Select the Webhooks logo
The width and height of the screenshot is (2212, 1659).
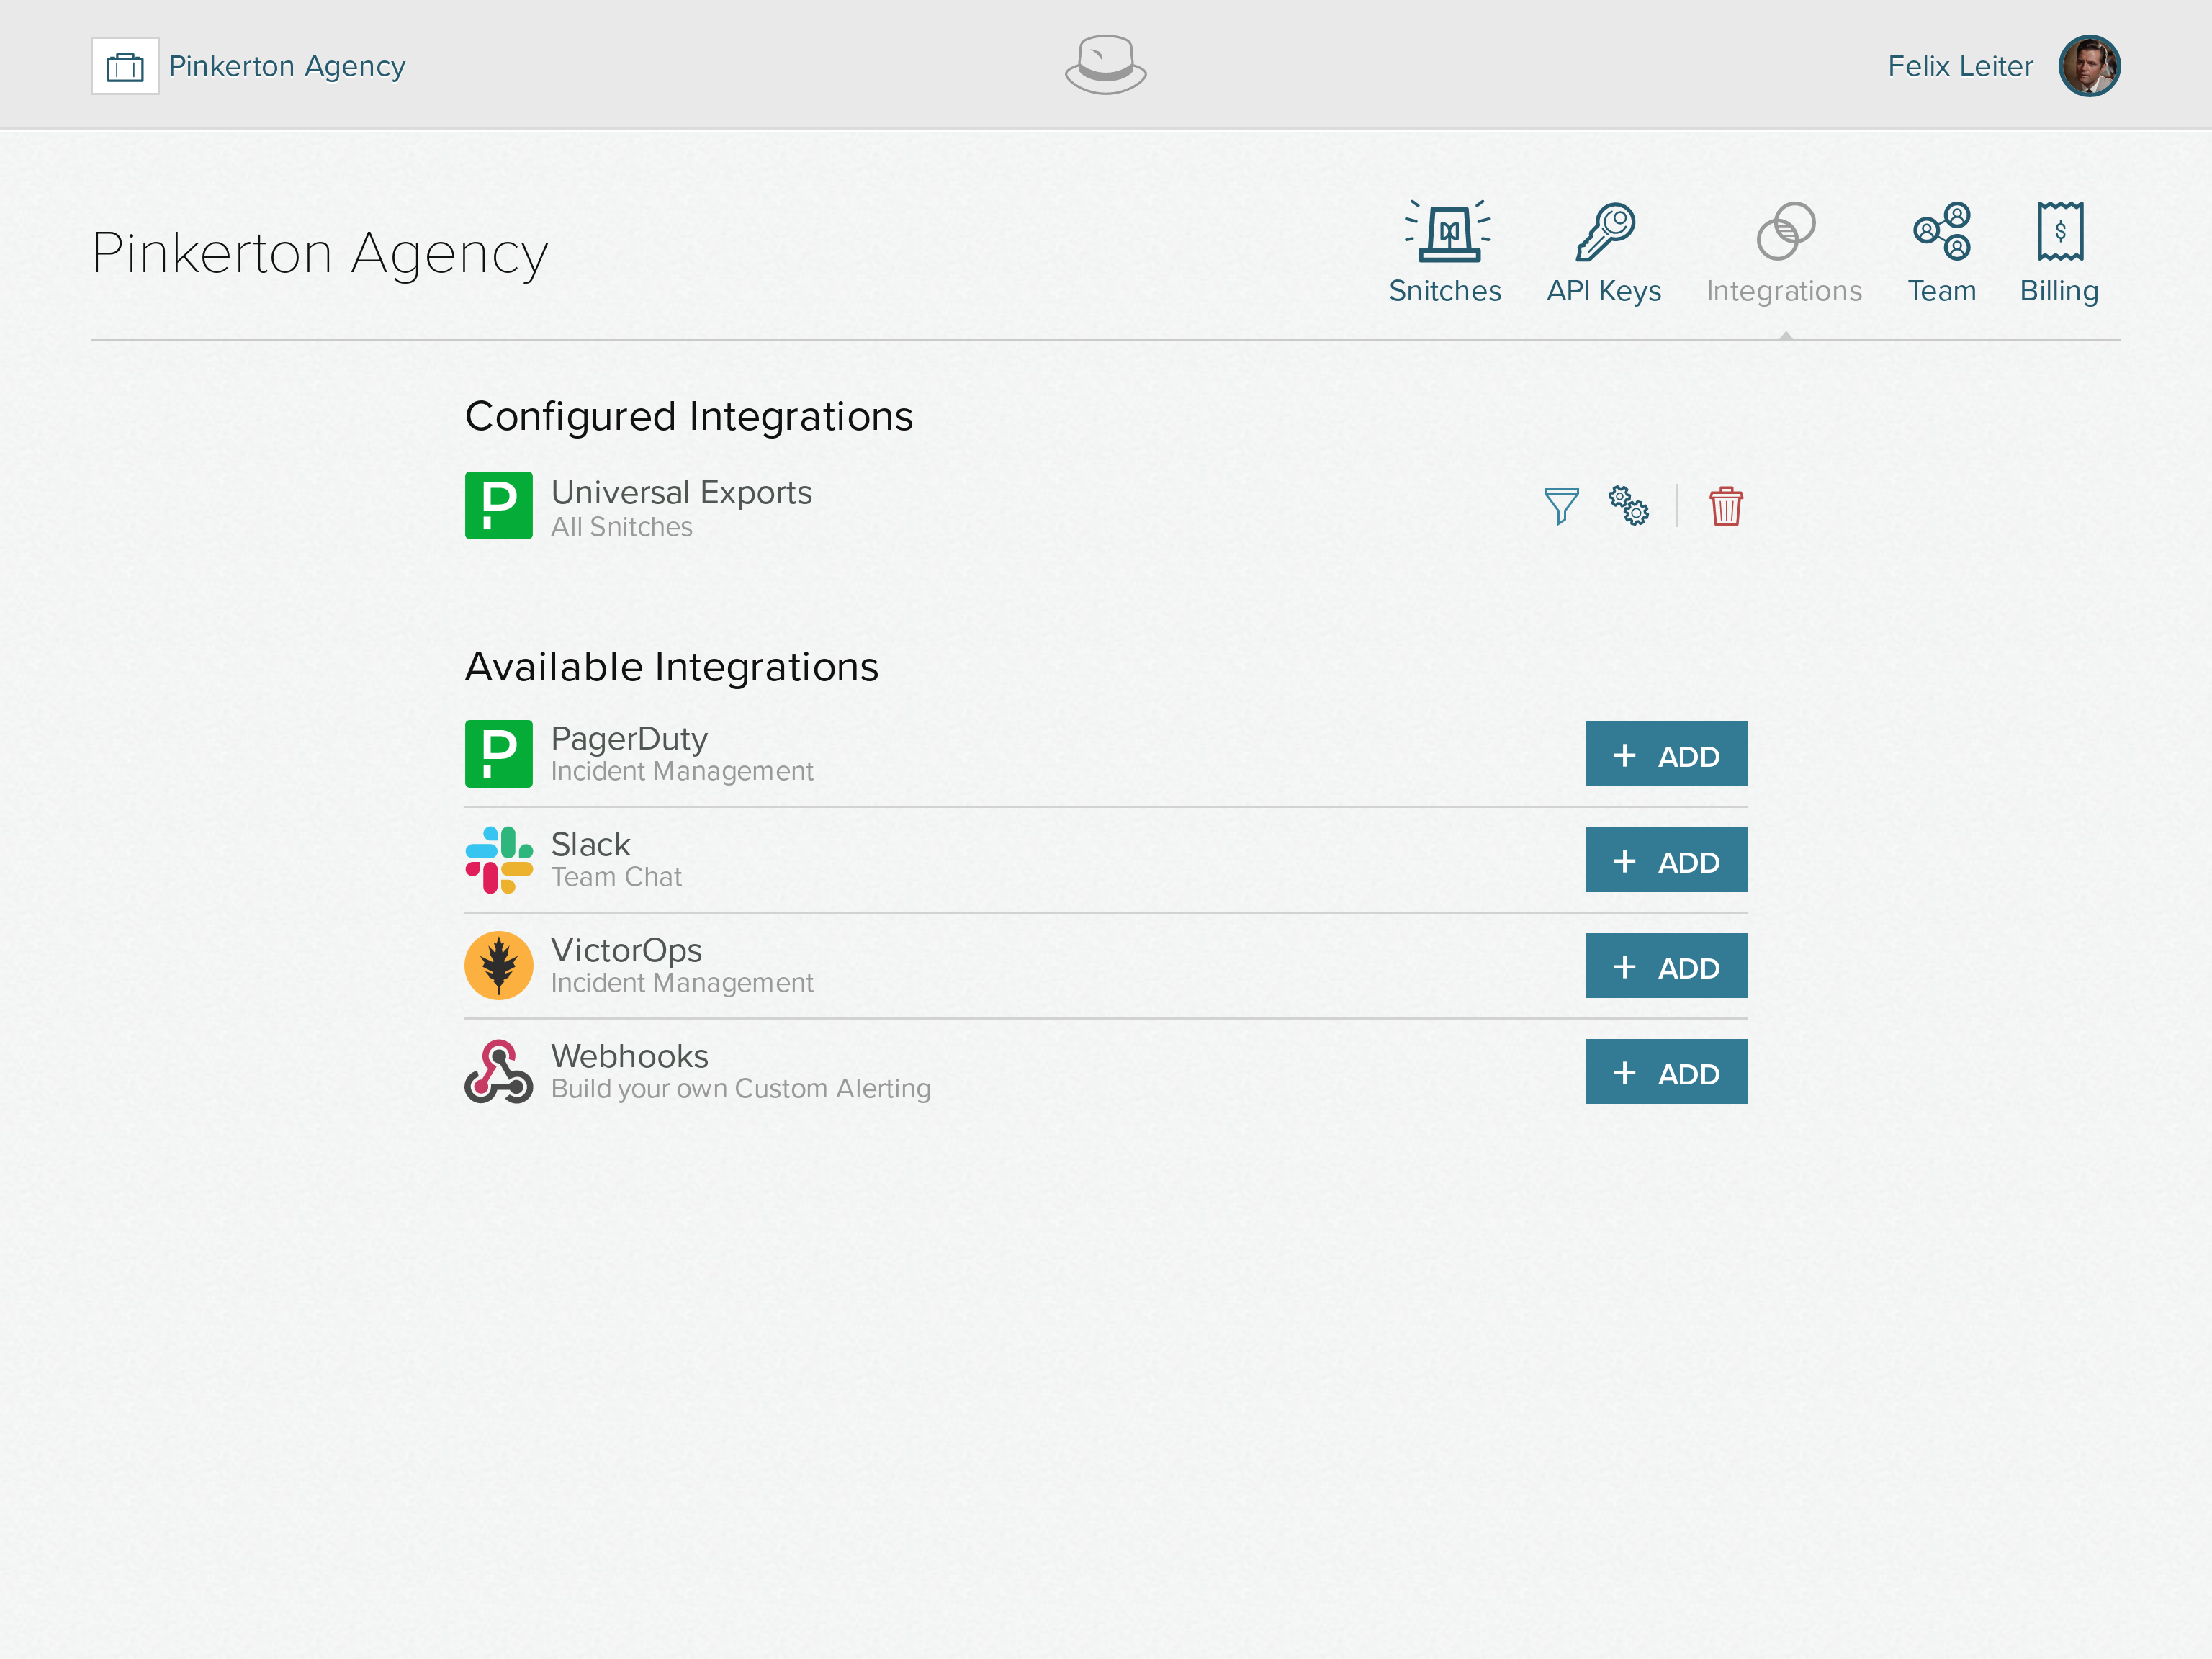click(498, 1071)
